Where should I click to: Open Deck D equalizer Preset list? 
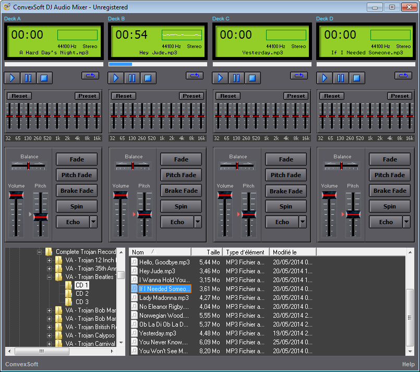pos(400,96)
